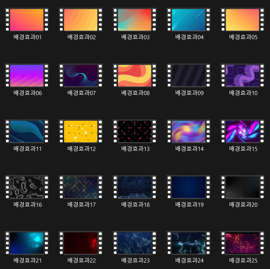270x269 pixels.
Task: Click the 배경효과15 purple swirl thumbnail
Action: click(242, 131)
